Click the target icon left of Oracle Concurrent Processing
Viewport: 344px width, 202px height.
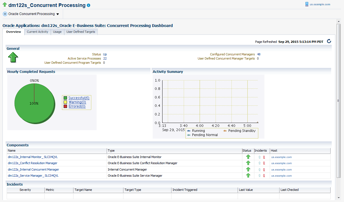click(5, 14)
